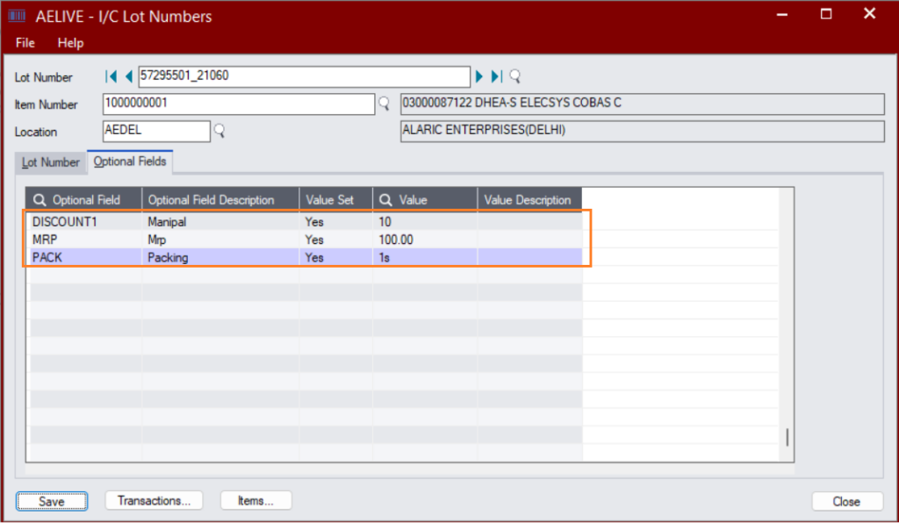Switch to the Lot Number tab
This screenshot has width=899, height=529.
click(x=50, y=162)
